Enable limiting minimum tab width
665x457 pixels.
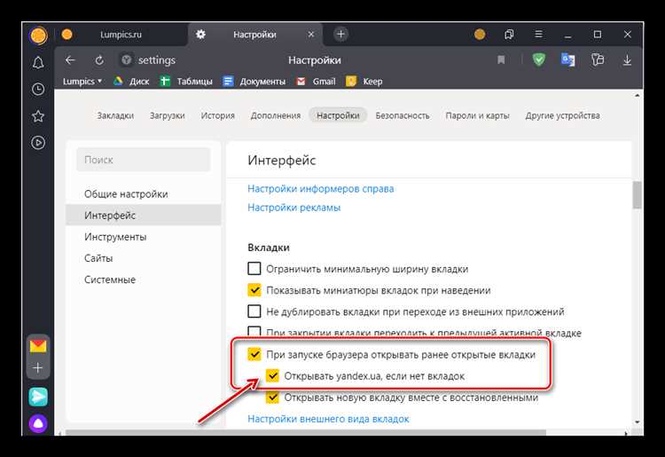click(x=254, y=269)
